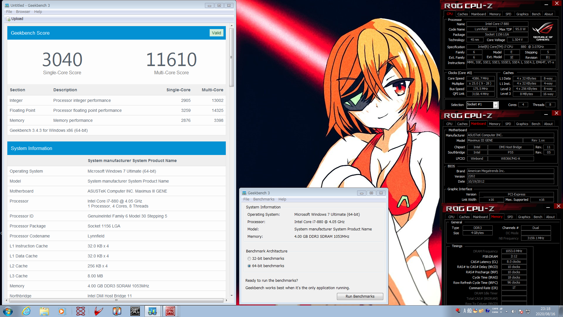Toggle the KANA indicator in language bar
This screenshot has height=317, width=563.
pos(495,312)
